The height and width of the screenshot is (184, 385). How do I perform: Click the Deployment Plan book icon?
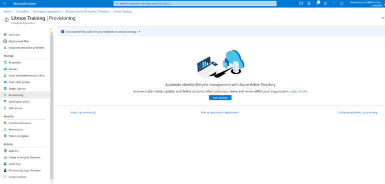pos(5,41)
